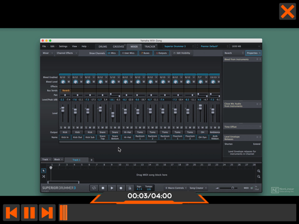The height and width of the screenshot is (224, 299).
Task: Switch to the GROOVES tab
Action: click(118, 47)
